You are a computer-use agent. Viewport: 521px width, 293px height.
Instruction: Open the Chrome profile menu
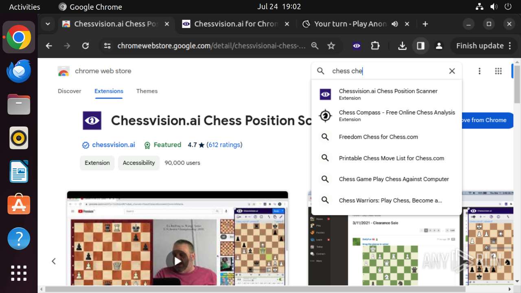(x=439, y=46)
